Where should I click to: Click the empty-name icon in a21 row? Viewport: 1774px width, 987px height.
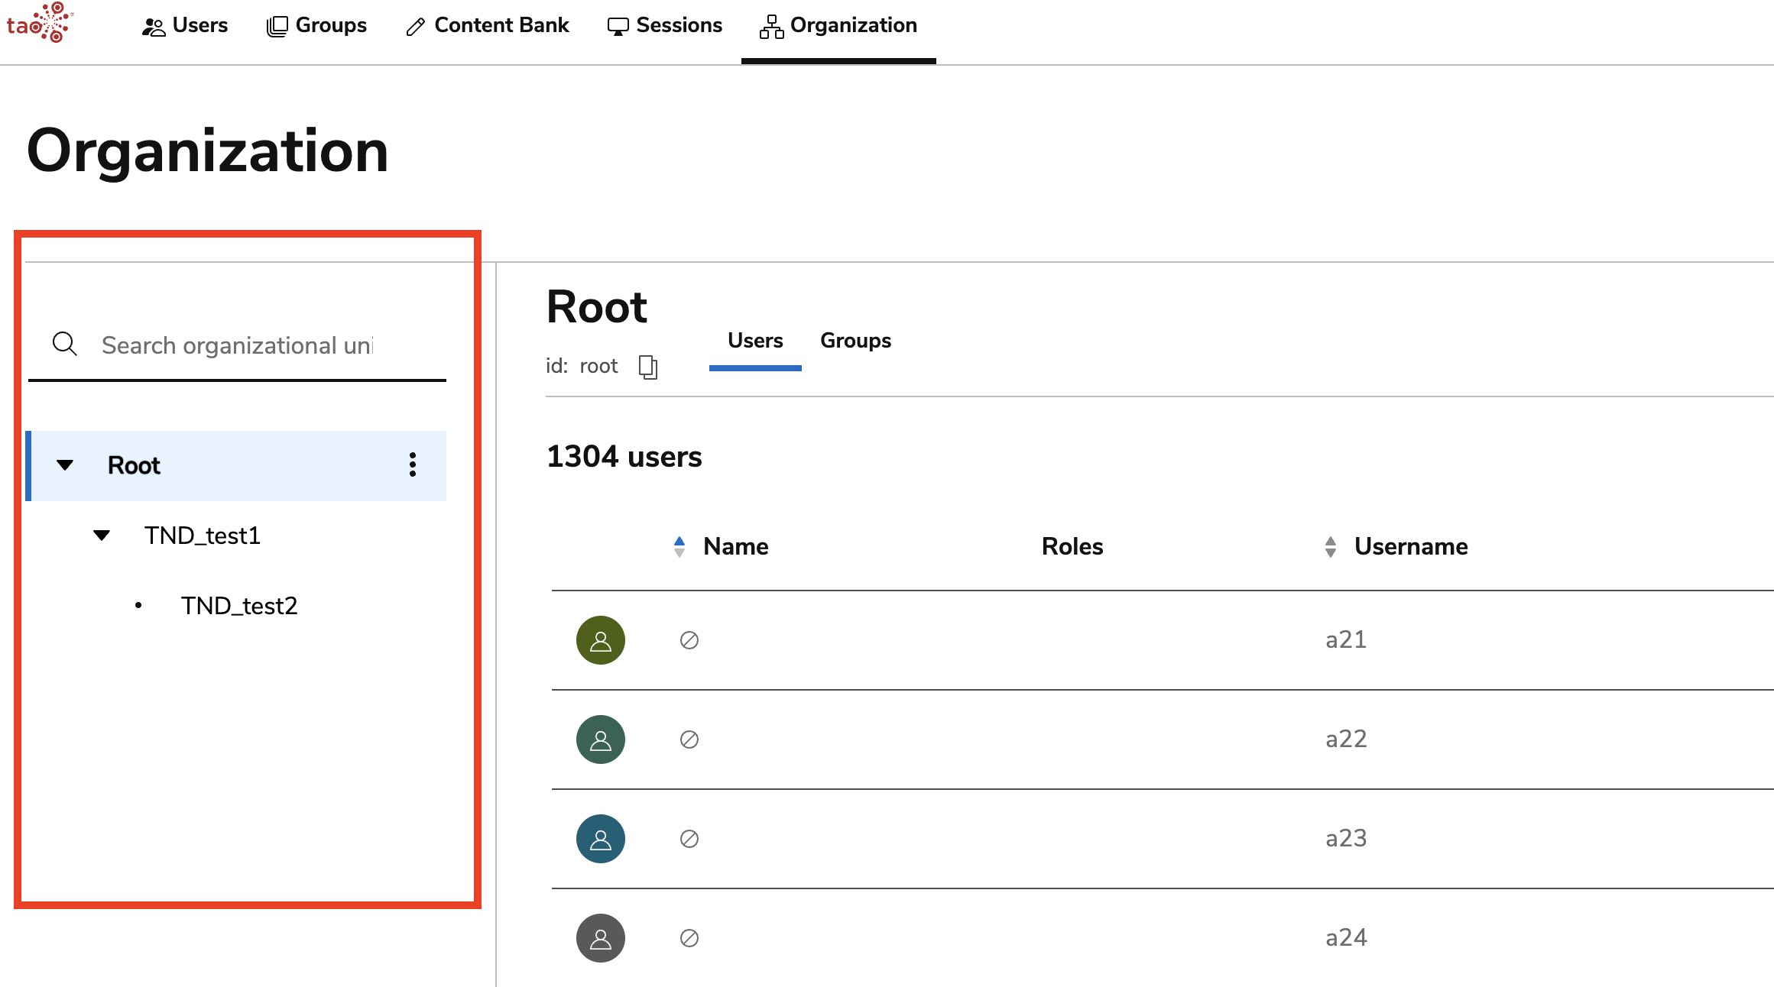(689, 640)
